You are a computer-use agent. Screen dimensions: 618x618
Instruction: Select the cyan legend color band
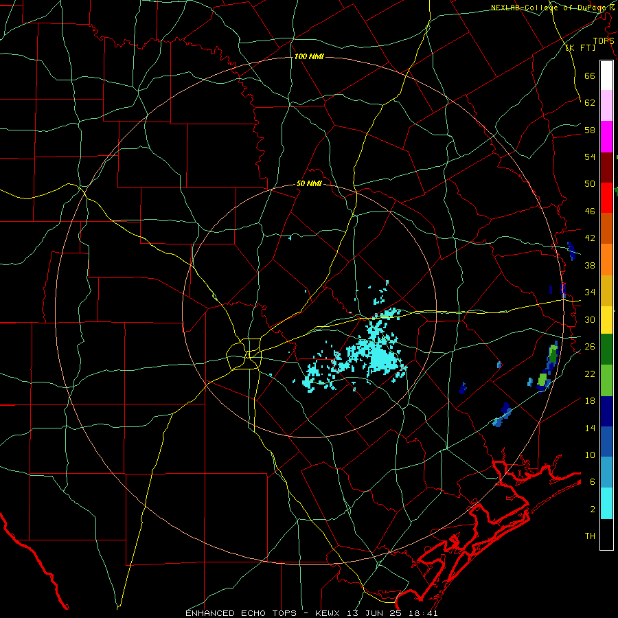click(606, 503)
